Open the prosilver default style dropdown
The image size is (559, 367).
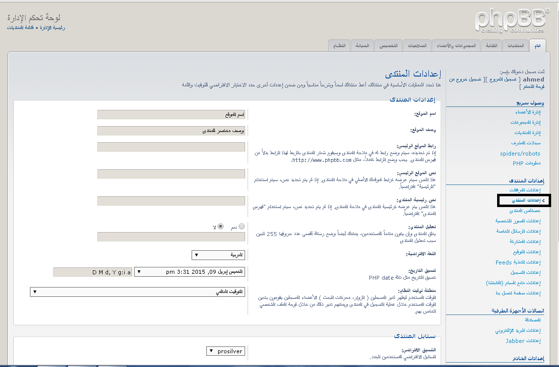pyautogui.click(x=225, y=351)
